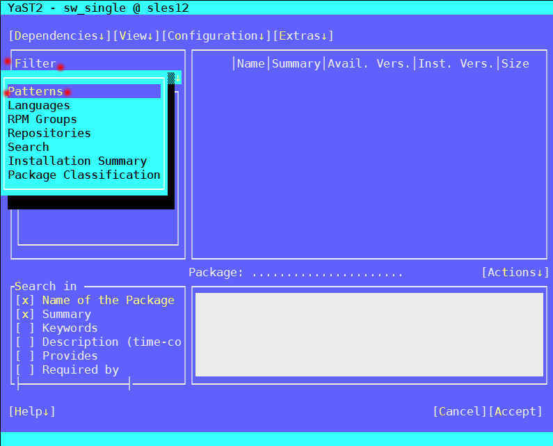
Task: Click the Inst. Vers. column header
Action: click(x=456, y=63)
